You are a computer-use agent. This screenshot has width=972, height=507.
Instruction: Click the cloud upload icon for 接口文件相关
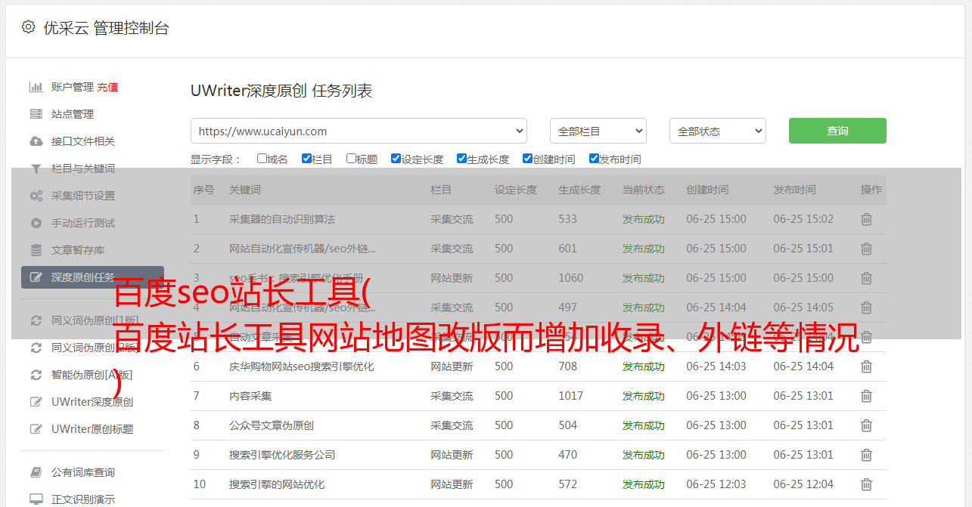[x=36, y=141]
